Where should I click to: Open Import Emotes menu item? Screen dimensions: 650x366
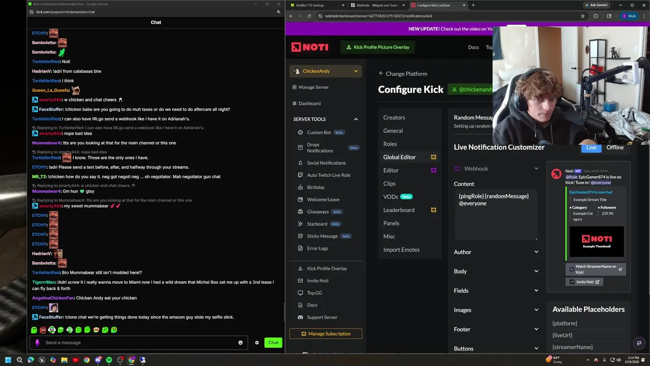click(401, 250)
